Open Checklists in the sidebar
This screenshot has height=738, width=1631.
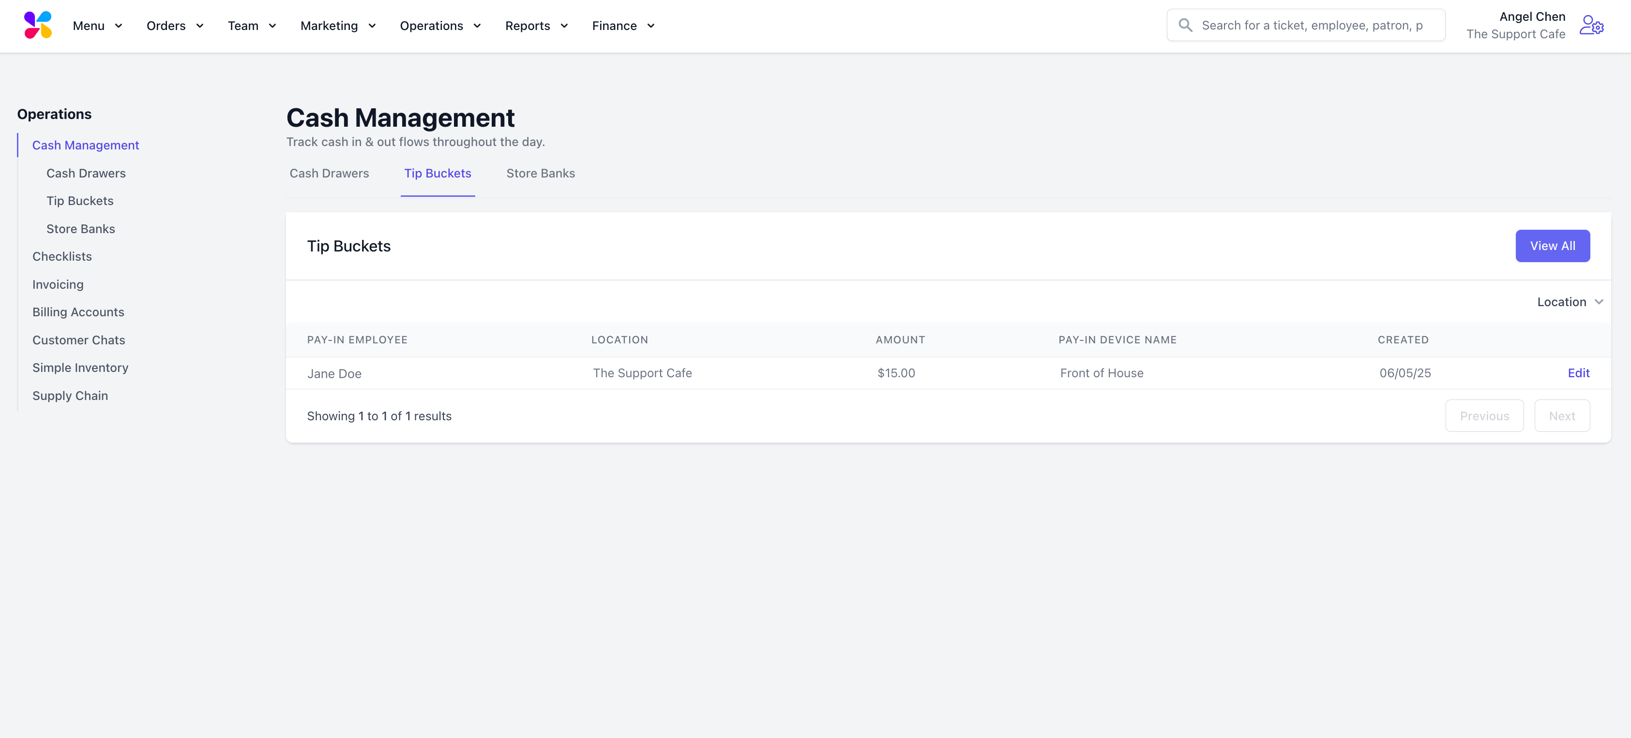[62, 256]
